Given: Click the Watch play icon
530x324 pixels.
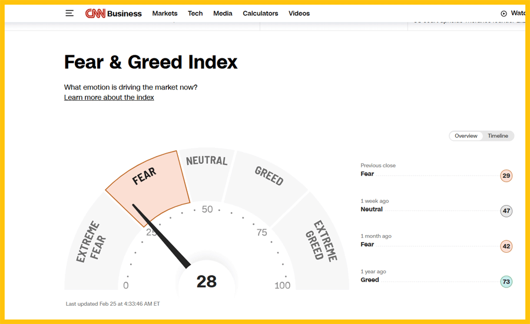Looking at the screenshot, I should [x=503, y=14].
